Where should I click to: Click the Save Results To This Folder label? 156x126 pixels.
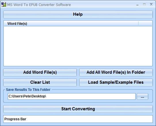(28, 90)
